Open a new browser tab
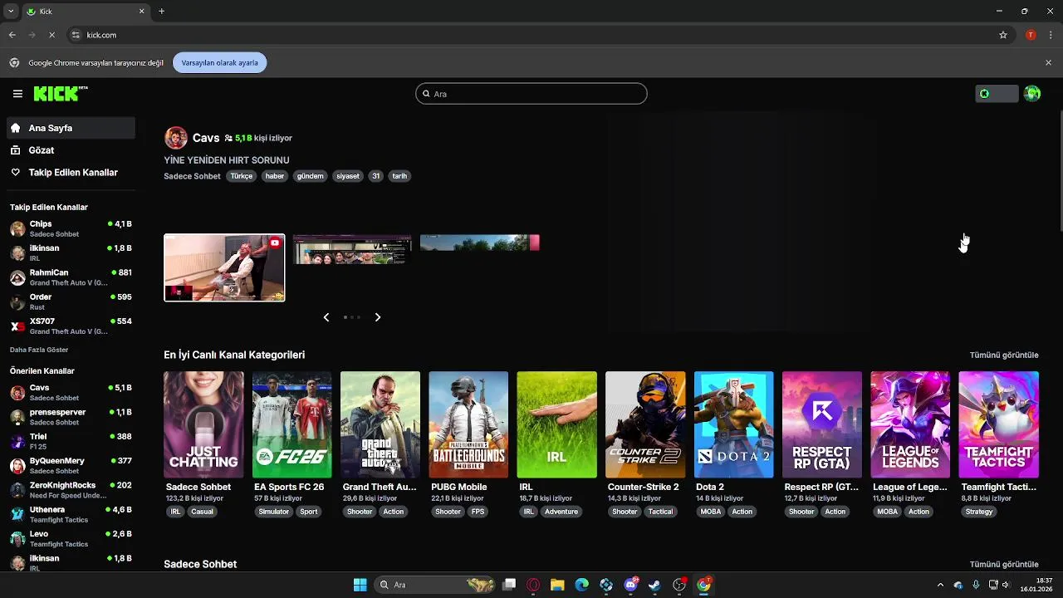Screen dimensions: 1063x598 coord(161,12)
